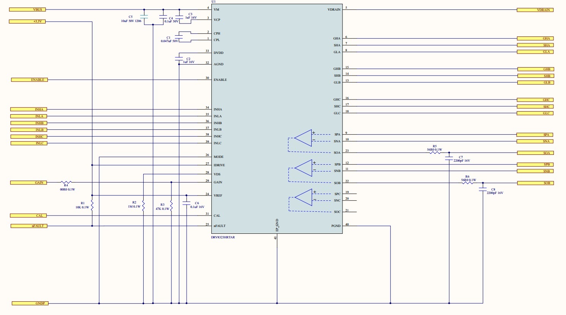This screenshot has height=315, width=566.
Task: Select the GHC output port
Action: (535, 100)
